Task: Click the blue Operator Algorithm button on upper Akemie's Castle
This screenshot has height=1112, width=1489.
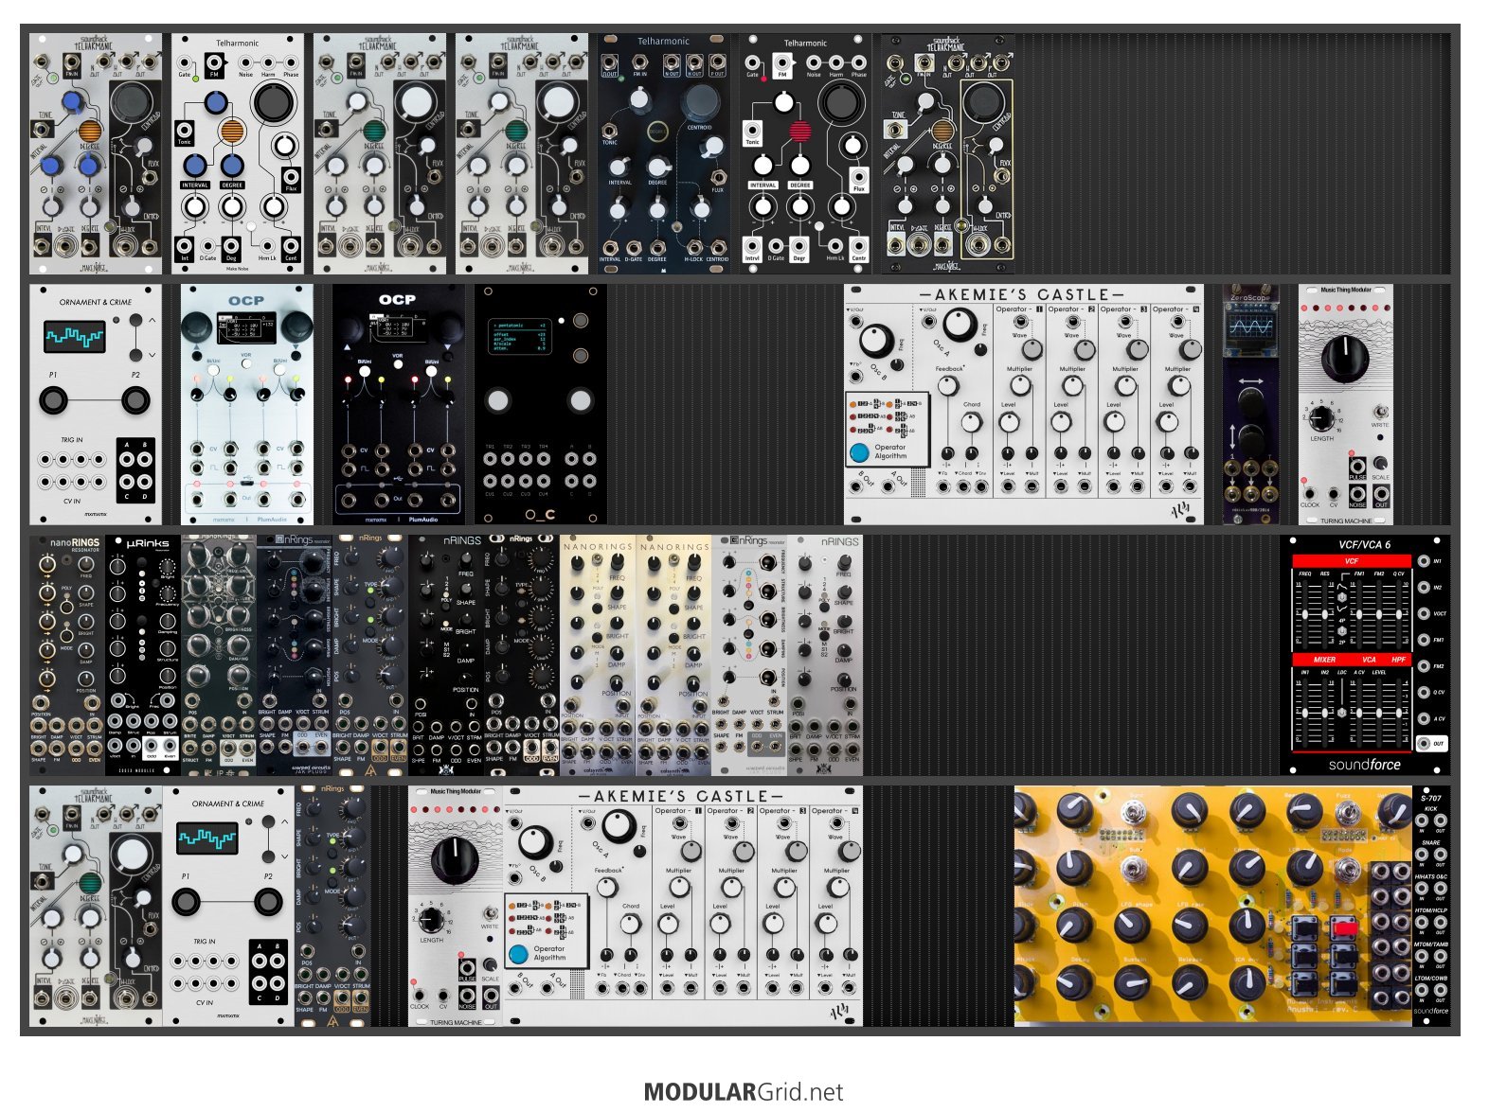Action: (860, 452)
